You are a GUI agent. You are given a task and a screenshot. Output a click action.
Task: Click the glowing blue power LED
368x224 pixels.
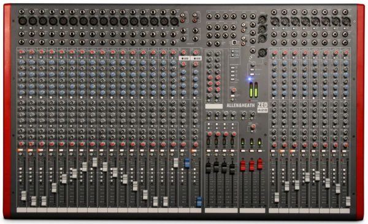point(250,79)
